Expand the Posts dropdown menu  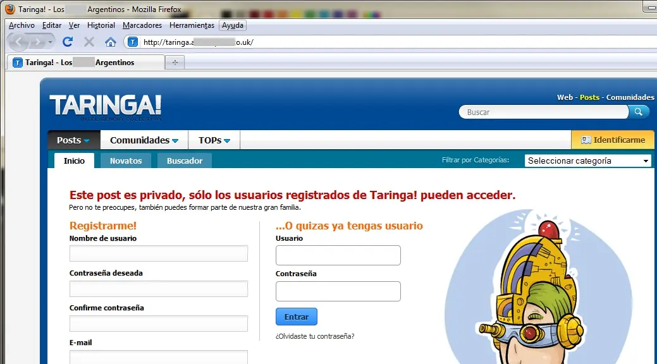[74, 140]
